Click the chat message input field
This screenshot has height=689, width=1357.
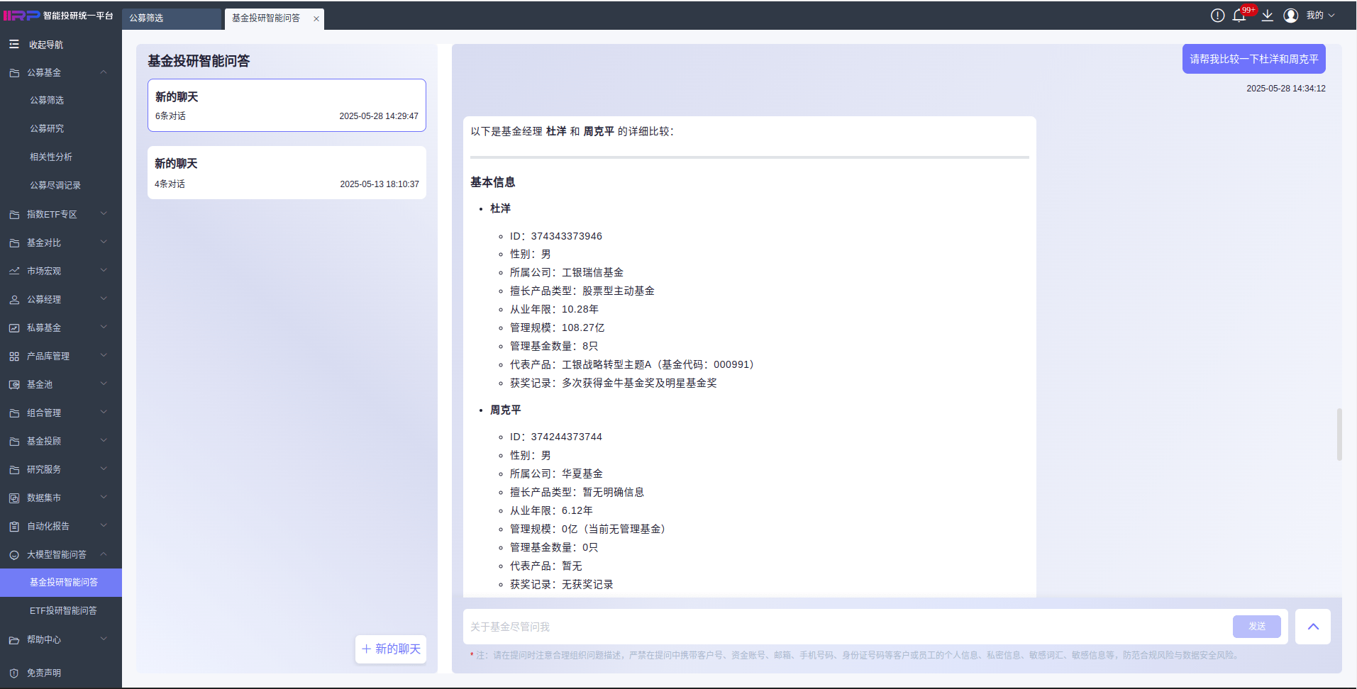click(848, 627)
